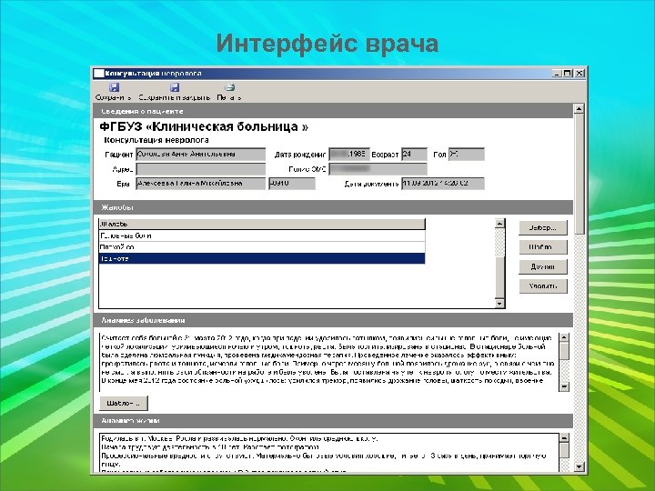Click the Сведения о пациенте section header
Viewport: 655px width, 491px height.
click(333, 111)
